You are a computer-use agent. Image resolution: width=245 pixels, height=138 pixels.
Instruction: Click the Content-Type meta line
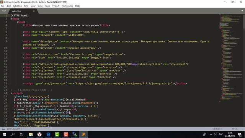point(73,32)
